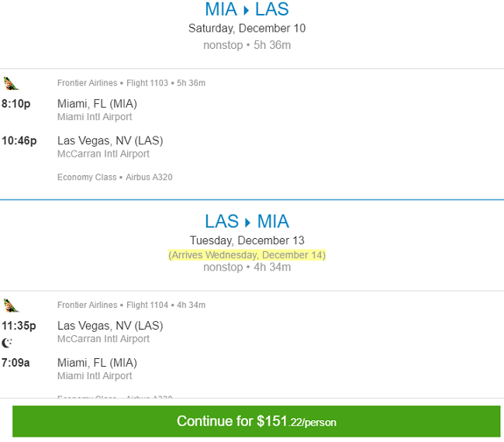Click nonstop 5h 36m duration summary
Screen dimensions: 504x442
(x=247, y=45)
